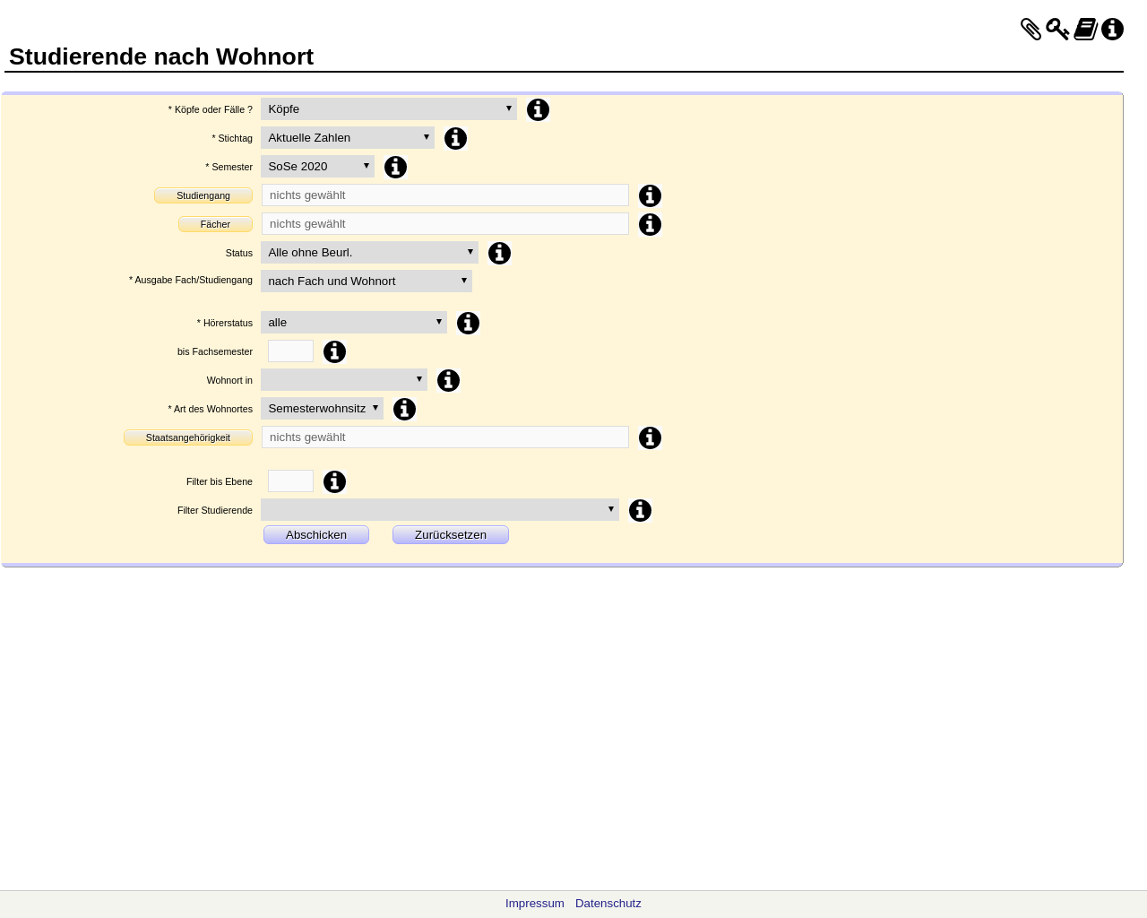Open the Semester dropdown showing SoSe 2020

click(x=317, y=166)
